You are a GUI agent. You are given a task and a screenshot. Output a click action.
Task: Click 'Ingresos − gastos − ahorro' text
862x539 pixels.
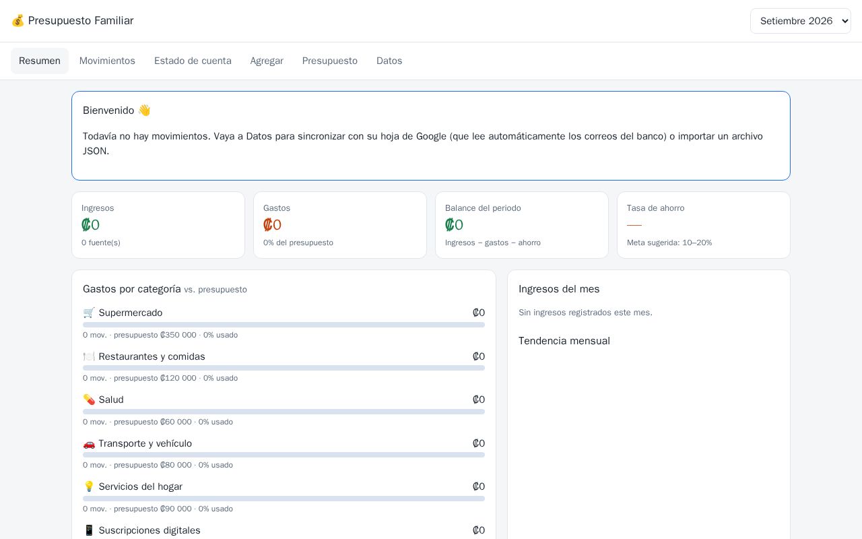tap(493, 243)
